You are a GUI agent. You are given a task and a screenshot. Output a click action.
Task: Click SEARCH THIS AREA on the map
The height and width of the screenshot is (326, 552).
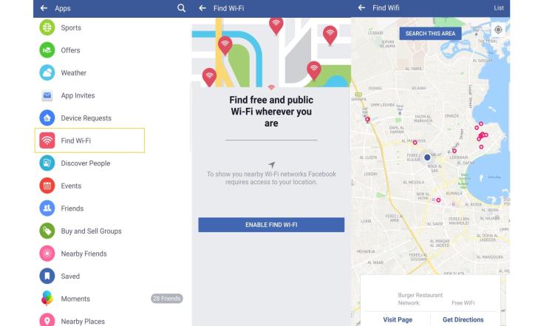click(x=430, y=33)
